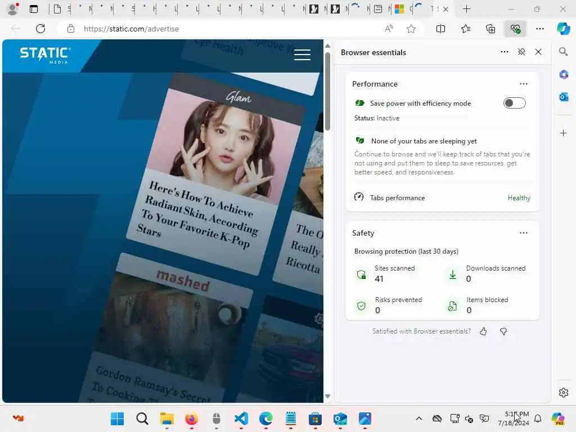Click "Status: Inactive" text
This screenshot has height=432, width=576.
coord(376,118)
